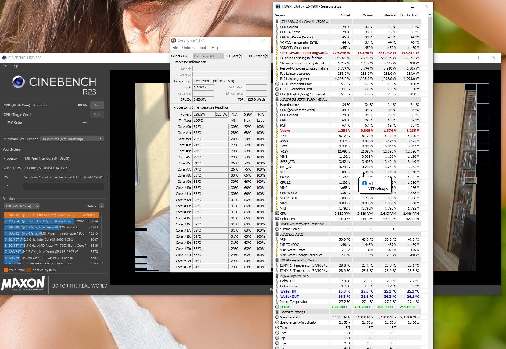Click the icon of the DIMM Temperatur Sensor group
The height and width of the screenshot is (349, 506).
[x=277, y=260]
